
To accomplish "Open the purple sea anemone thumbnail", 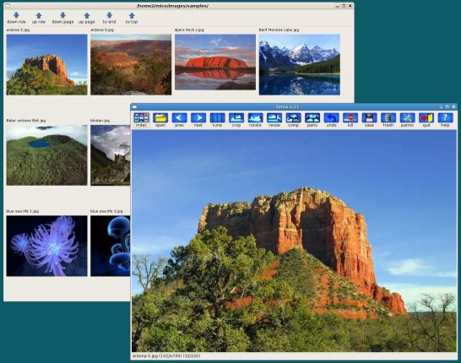I will pyautogui.click(x=46, y=246).
